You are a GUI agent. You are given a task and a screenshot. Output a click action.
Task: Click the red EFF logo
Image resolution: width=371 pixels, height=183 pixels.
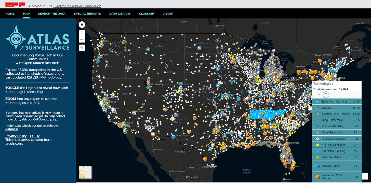[x=15, y=5]
